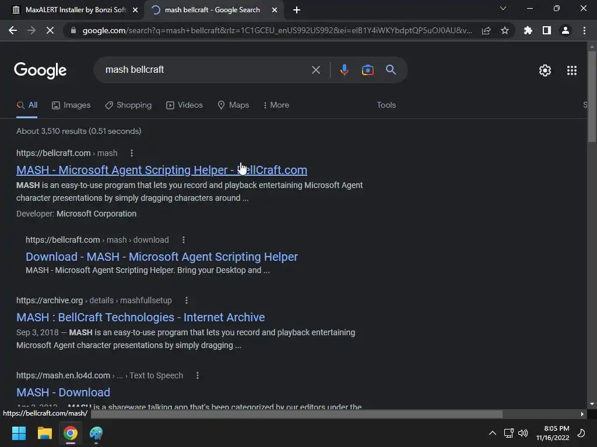Click the mash bellcraft search input
Image resolution: width=597 pixels, height=447 pixels.
point(206,70)
